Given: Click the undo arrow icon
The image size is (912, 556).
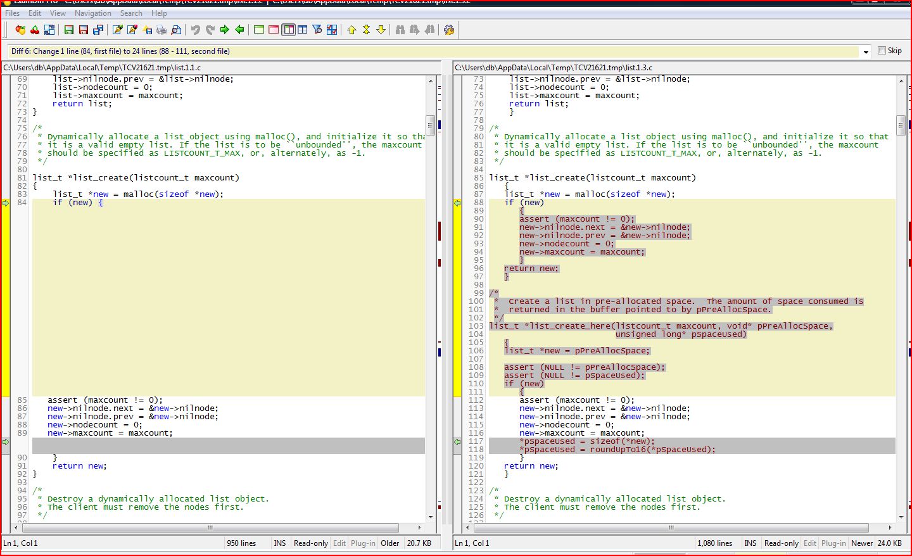Looking at the screenshot, I should tap(196, 30).
